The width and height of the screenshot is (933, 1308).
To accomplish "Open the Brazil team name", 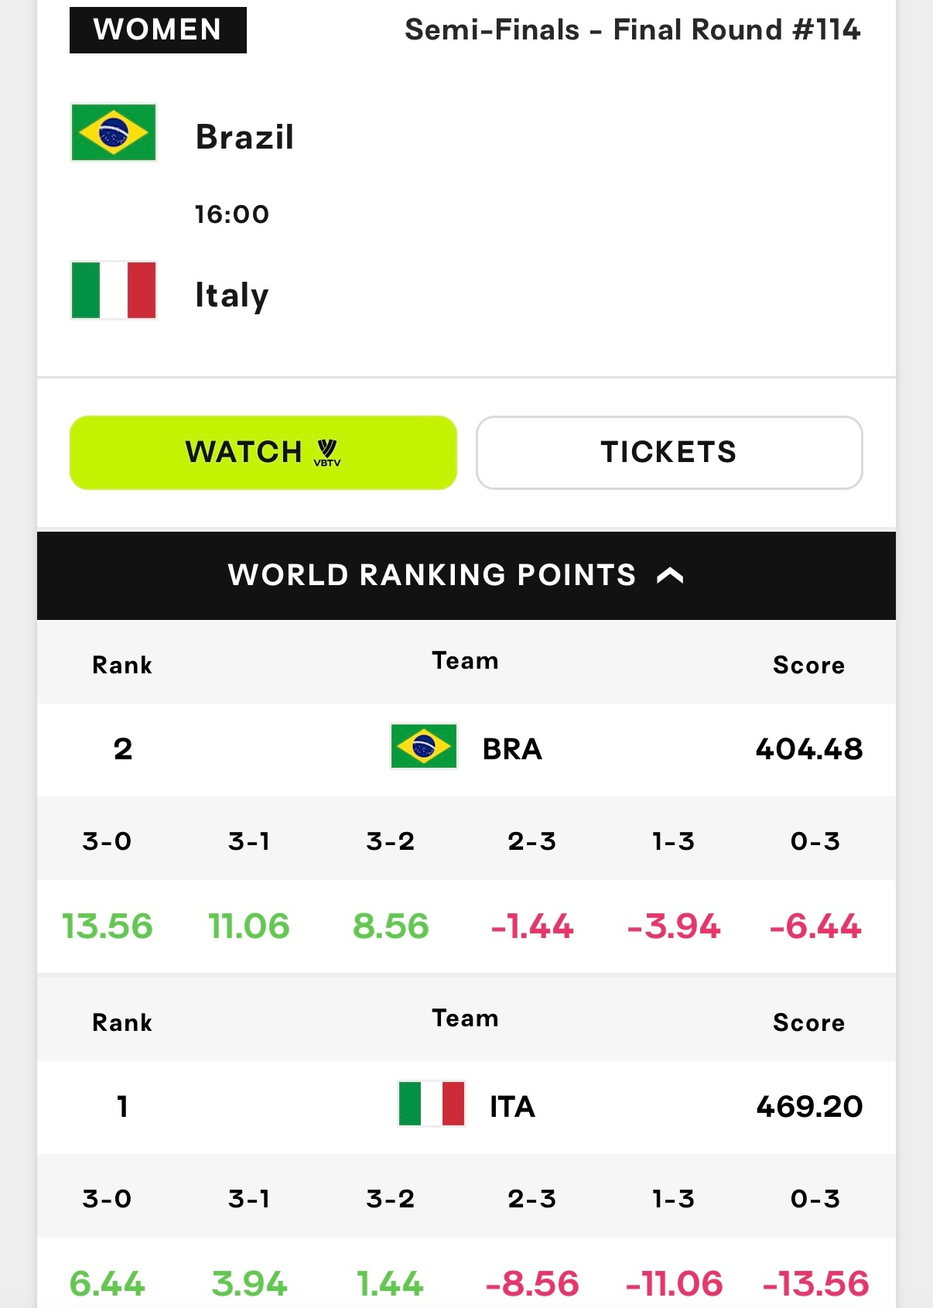I will (244, 137).
